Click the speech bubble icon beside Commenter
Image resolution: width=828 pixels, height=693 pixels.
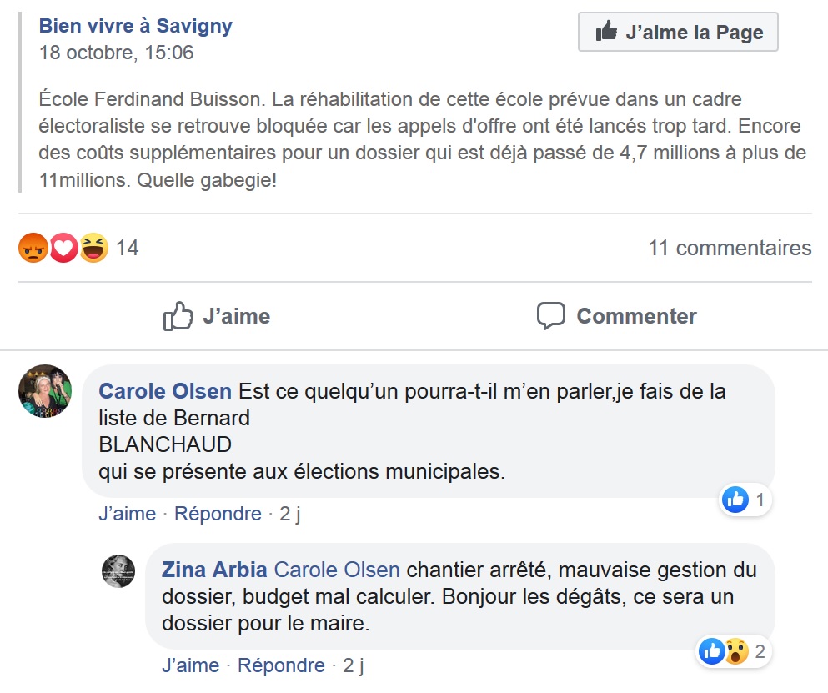(x=551, y=316)
